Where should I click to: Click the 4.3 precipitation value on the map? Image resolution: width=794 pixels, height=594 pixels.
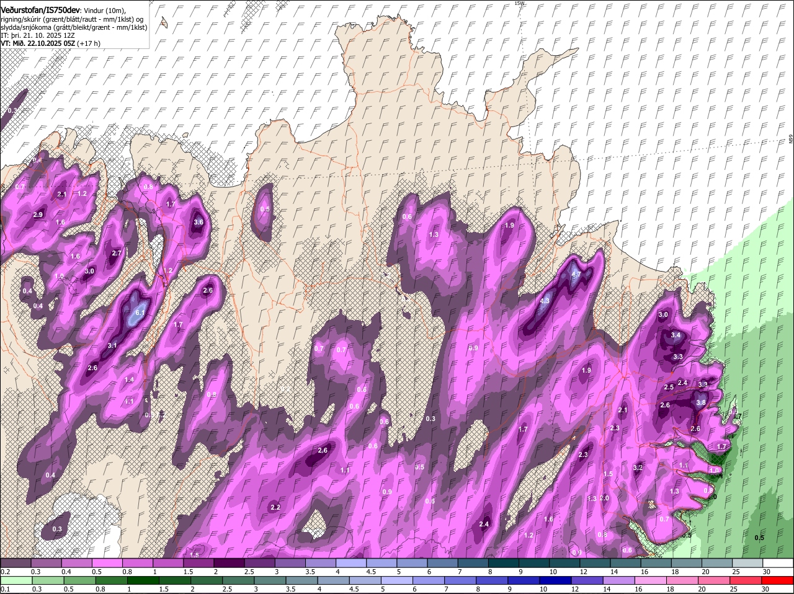click(545, 301)
